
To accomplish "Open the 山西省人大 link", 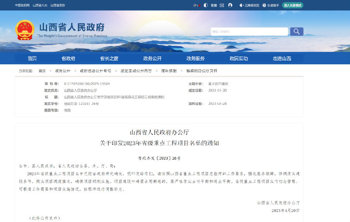I will (40, 5).
